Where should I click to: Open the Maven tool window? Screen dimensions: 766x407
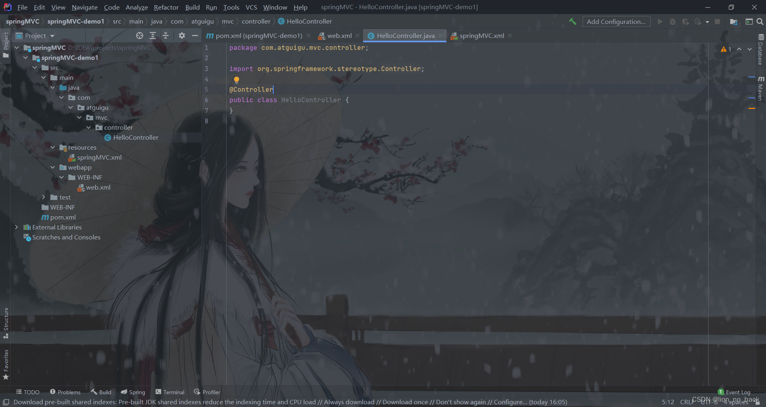click(760, 88)
